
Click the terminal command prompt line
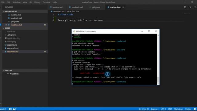point(114,84)
